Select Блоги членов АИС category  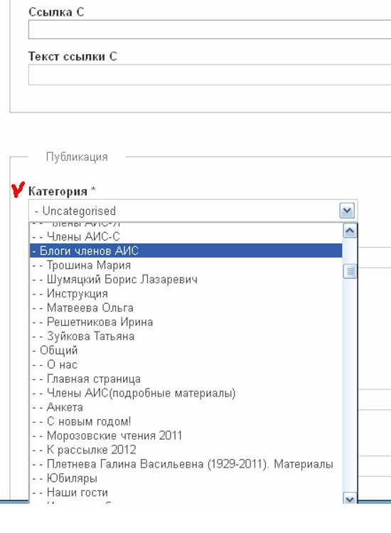tap(186, 250)
